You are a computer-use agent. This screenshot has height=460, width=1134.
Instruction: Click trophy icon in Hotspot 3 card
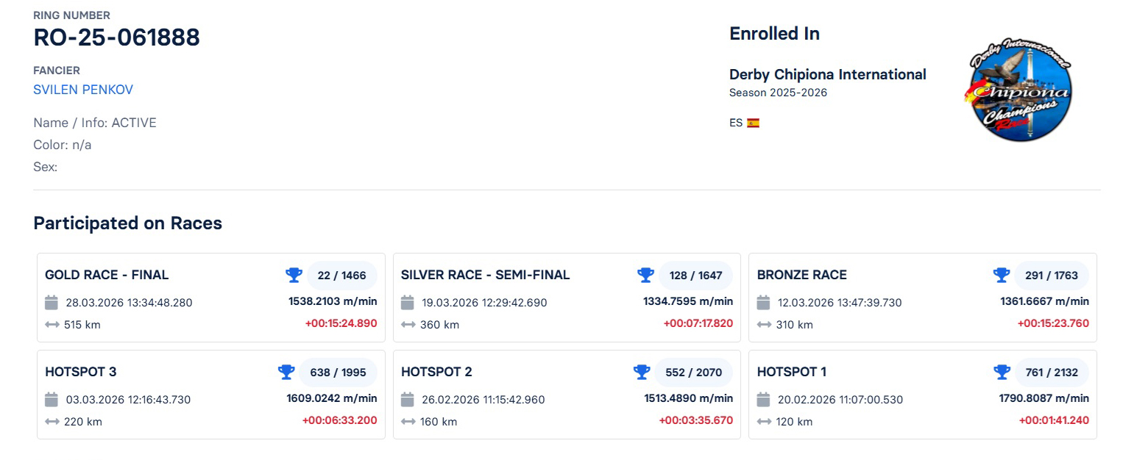click(x=286, y=372)
